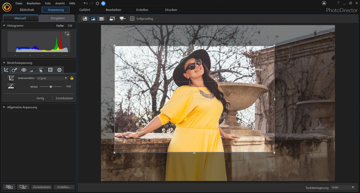
Task: Pick the Gradient Mask square tool
Action: tap(50, 70)
